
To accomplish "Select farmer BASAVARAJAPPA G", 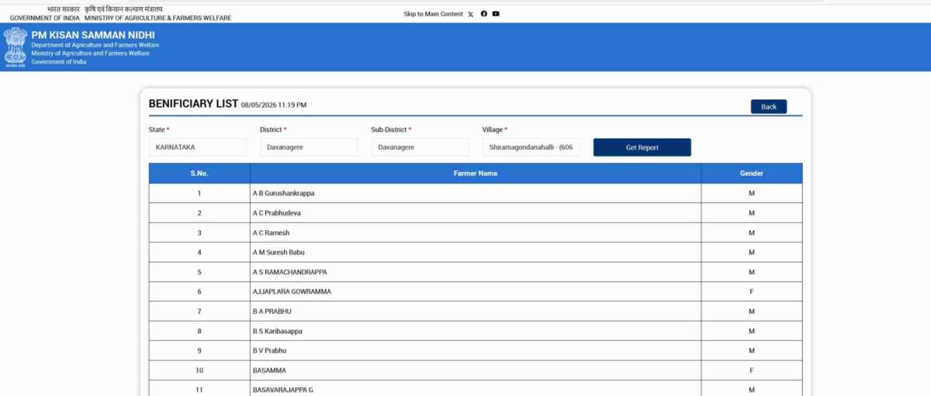I will pos(283,390).
